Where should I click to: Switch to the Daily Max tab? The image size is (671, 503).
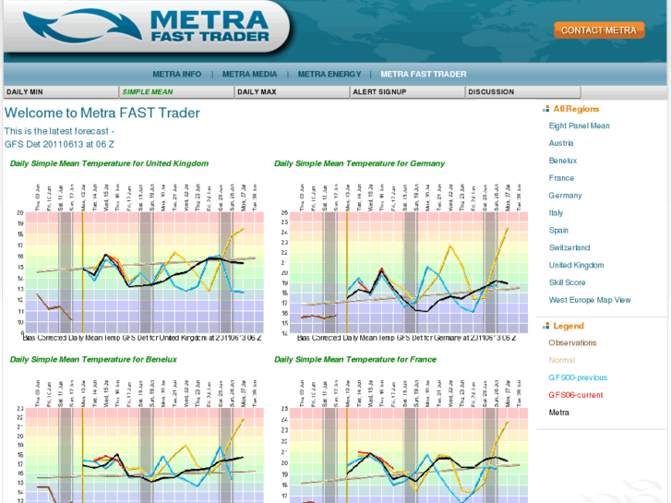tap(293, 92)
